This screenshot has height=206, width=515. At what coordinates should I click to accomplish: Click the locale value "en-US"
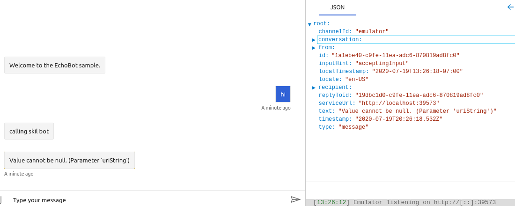[357, 79]
